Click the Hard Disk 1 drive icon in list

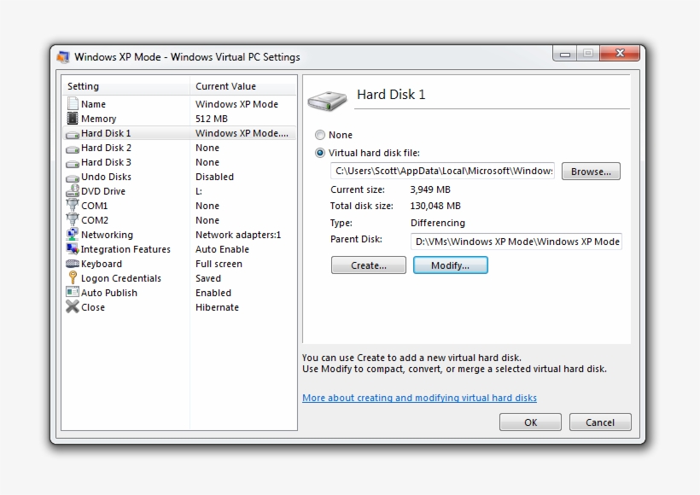[73, 134]
